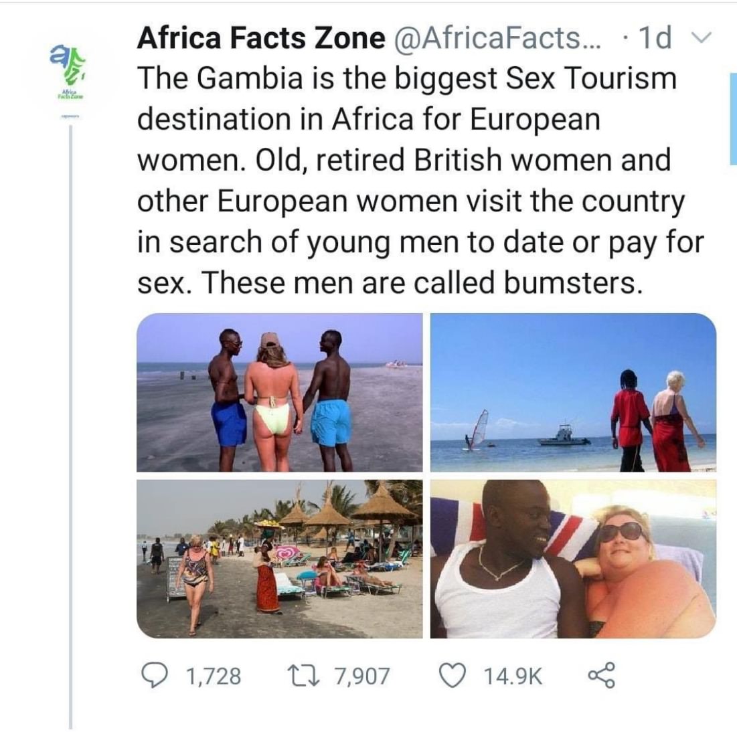The height and width of the screenshot is (732, 737).
Task: Open photo of three people on beach
Action: [x=280, y=392]
